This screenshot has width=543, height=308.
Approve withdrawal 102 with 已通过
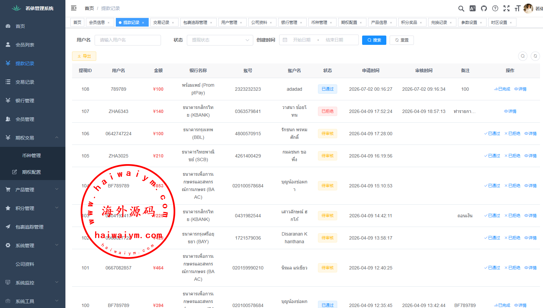coord(492,238)
